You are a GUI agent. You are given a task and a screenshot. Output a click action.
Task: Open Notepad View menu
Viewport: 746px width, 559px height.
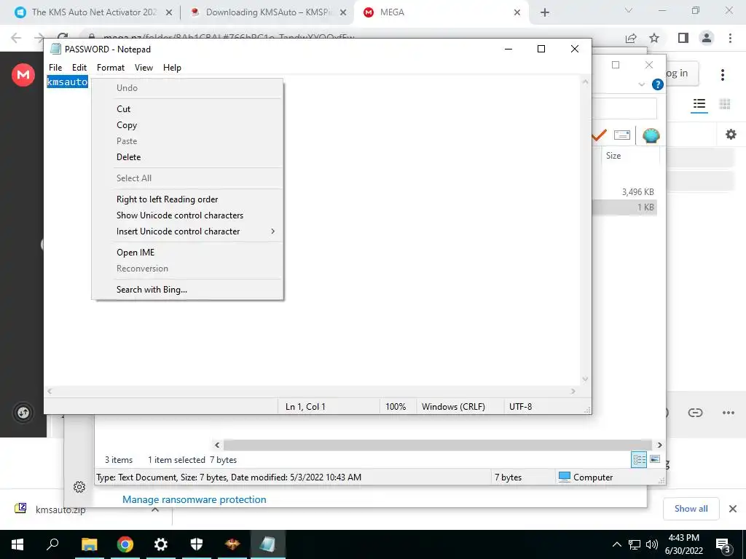[144, 68]
